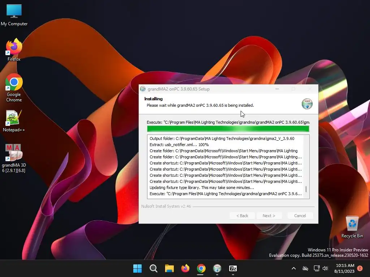The height and width of the screenshot is (277, 370).
Task: Click the Execute status line above progress bar
Action: [x=228, y=122]
